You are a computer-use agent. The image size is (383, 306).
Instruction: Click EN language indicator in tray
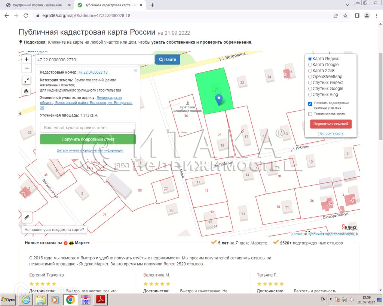pos(323,299)
